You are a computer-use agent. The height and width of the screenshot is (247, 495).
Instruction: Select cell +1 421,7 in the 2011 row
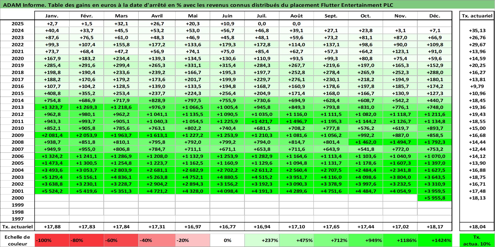coord(262,121)
